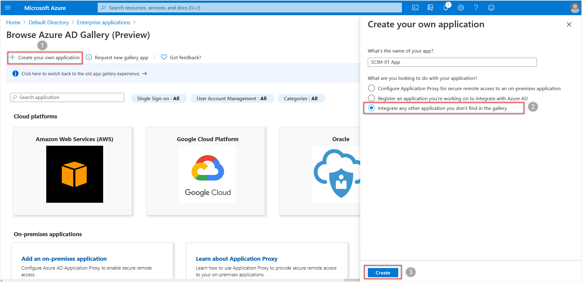Click the app name text field
This screenshot has width=582, height=282.
pos(452,62)
